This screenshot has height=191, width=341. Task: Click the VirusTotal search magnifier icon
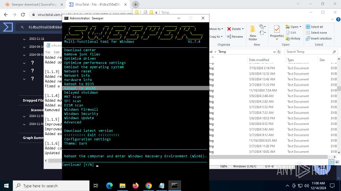click(23, 27)
